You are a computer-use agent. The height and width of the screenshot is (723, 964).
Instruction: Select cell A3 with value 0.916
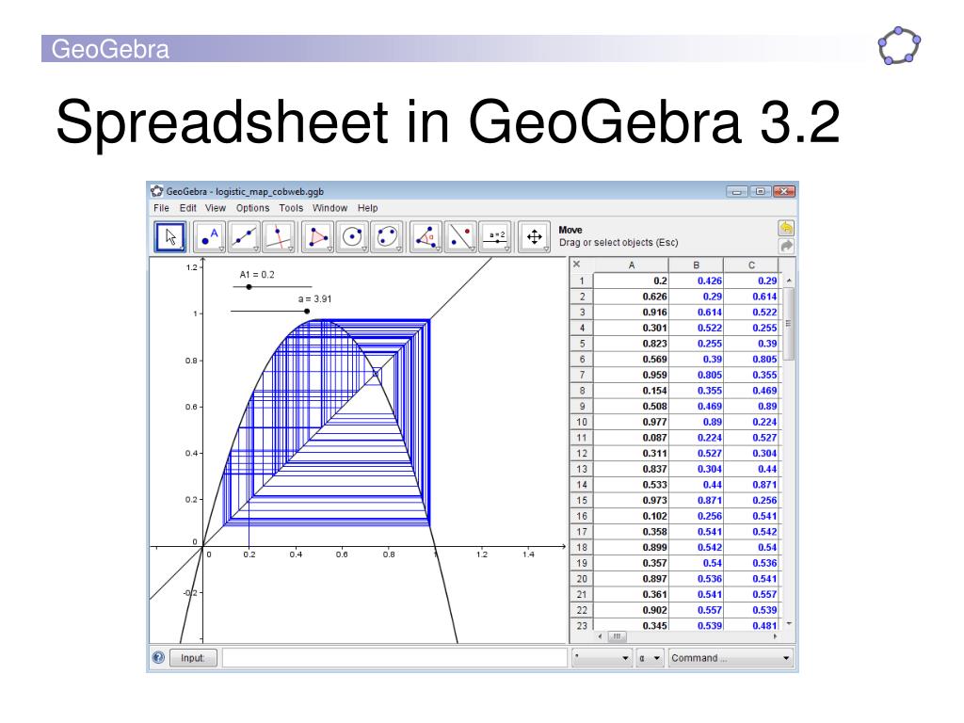point(631,312)
